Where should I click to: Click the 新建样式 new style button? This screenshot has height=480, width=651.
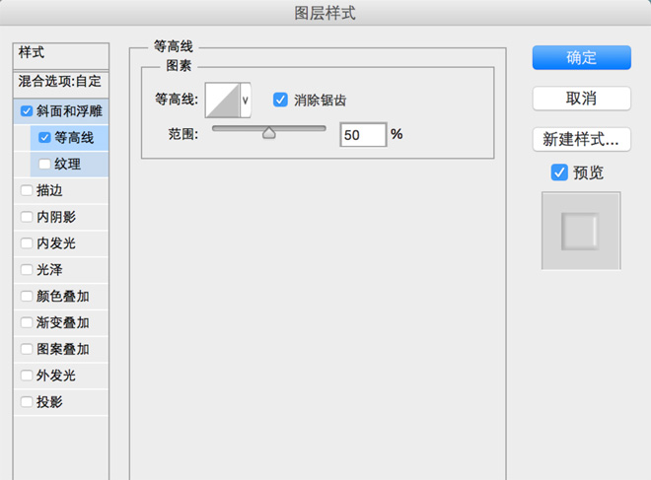[581, 139]
